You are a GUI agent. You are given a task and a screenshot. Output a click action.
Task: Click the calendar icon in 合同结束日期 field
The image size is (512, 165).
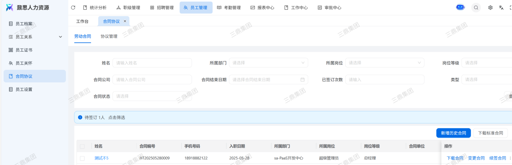click(302, 79)
